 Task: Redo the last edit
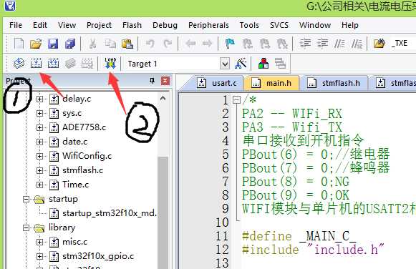pyautogui.click(x=168, y=44)
